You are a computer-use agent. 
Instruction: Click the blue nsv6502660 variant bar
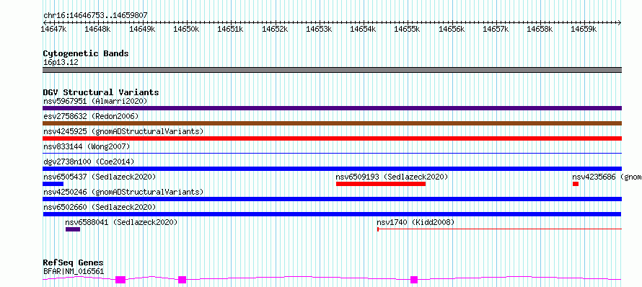click(x=332, y=214)
